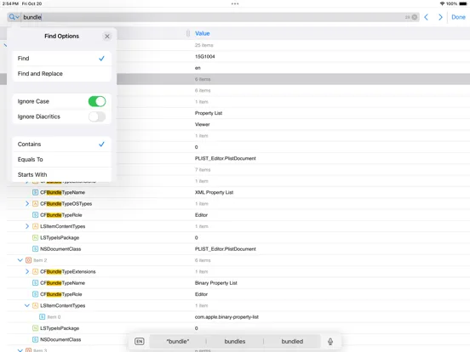
Task: Tap Done to end the search
Action: 458,17
